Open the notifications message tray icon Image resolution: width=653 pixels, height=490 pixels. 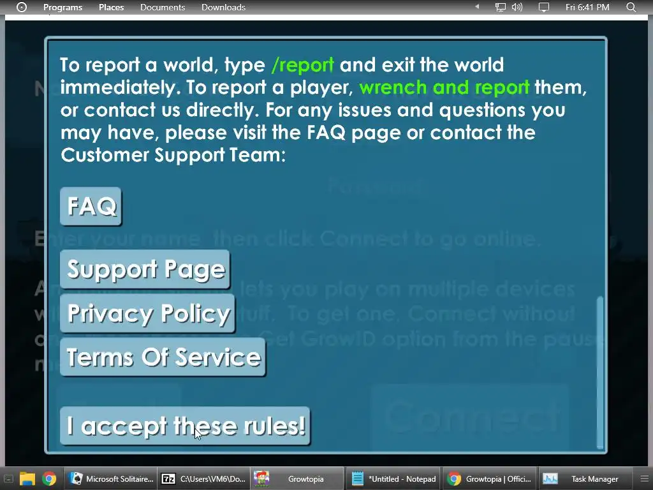click(544, 7)
